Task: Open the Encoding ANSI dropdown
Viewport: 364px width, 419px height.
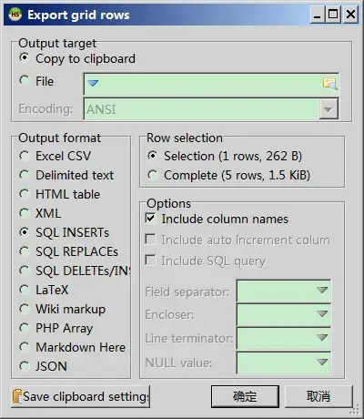Action: tap(329, 109)
